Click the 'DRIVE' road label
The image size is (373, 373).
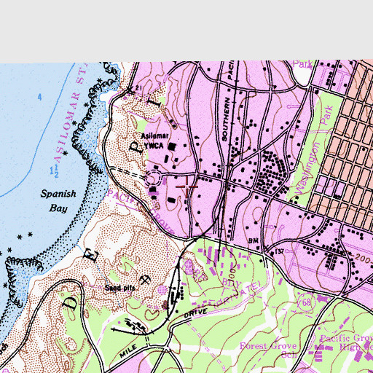coord(196,313)
